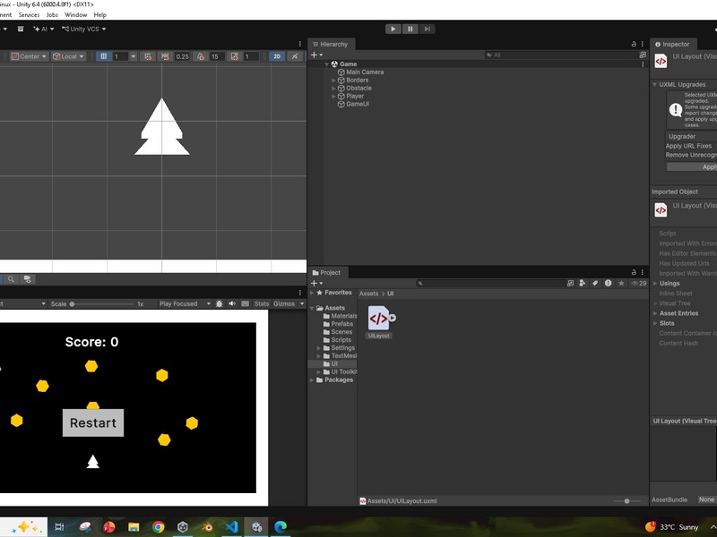Click the scale snap increment icon
This screenshot has height=537, width=717.
(235, 56)
